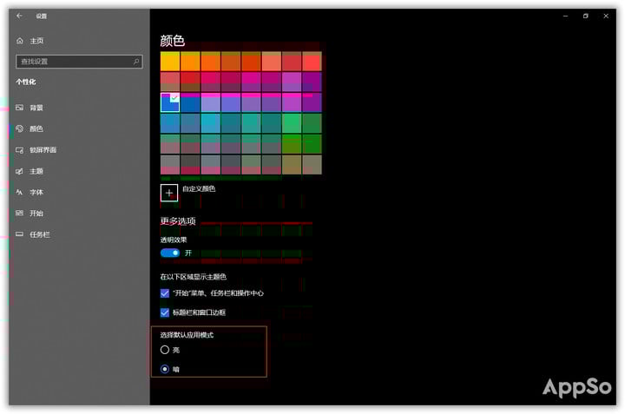Uncheck the 标题栏和窗口边框 checkbox
Viewport: 625px width, 414px height.
(165, 312)
